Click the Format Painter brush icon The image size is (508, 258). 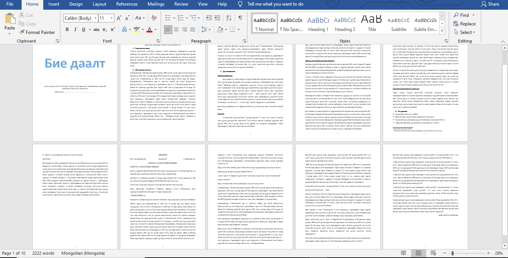click(21, 32)
